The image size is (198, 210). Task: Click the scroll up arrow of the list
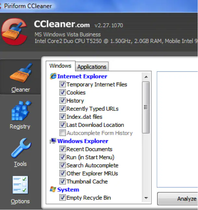coord(146,77)
